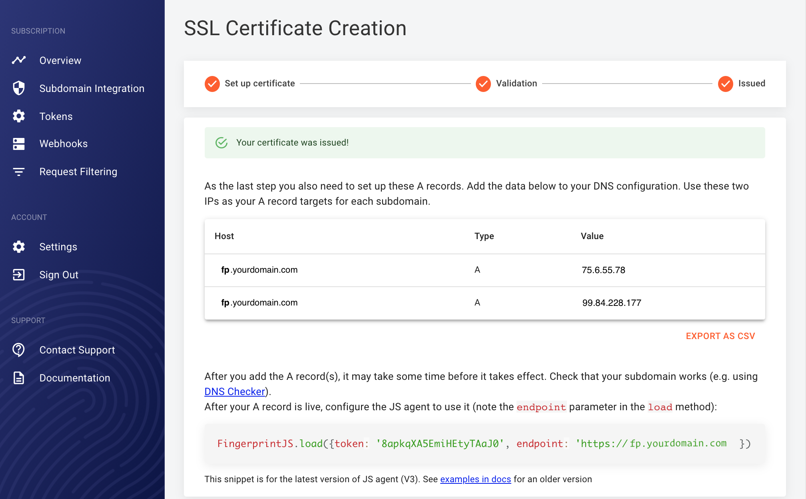806x499 pixels.
Task: Click the Sign Out arrow icon
Action: coord(19,275)
